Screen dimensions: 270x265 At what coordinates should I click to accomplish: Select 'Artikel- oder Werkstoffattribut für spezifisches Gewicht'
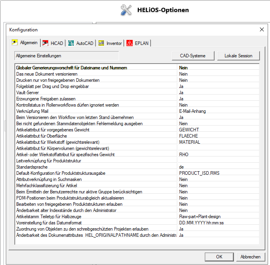(x=137, y=155)
